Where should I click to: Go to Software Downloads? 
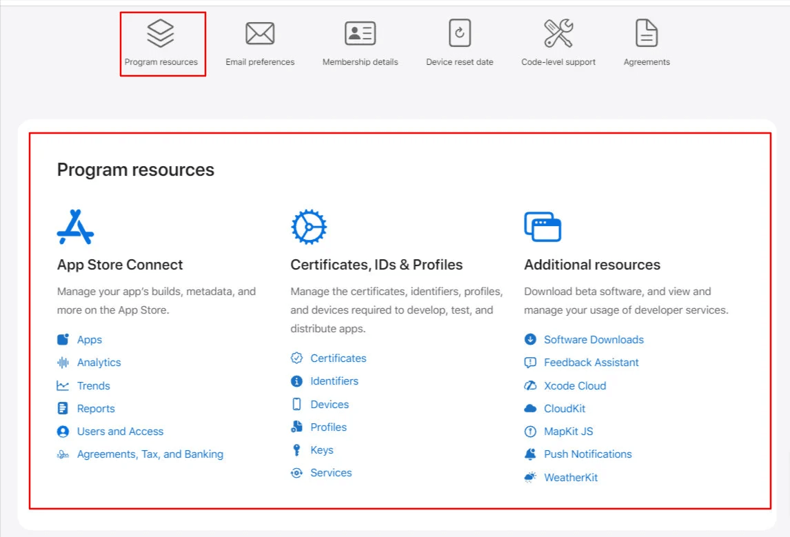(594, 340)
